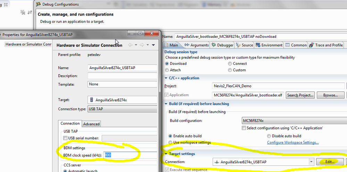Click the forward navigation arrow icon
This screenshot has height=172, width=347.
pyautogui.click(x=142, y=45)
